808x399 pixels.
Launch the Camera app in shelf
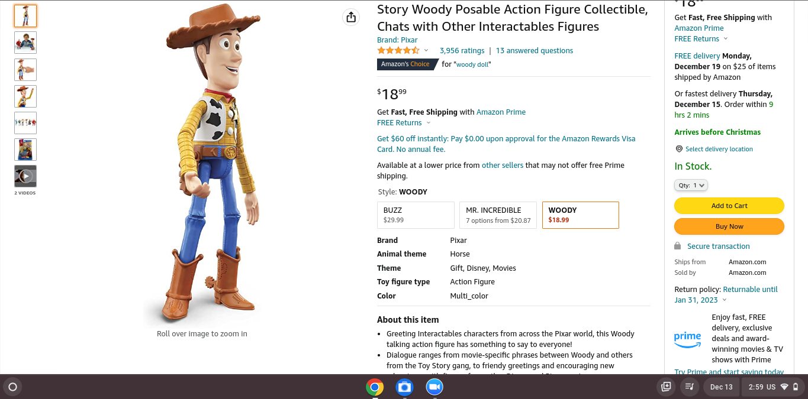(x=404, y=387)
